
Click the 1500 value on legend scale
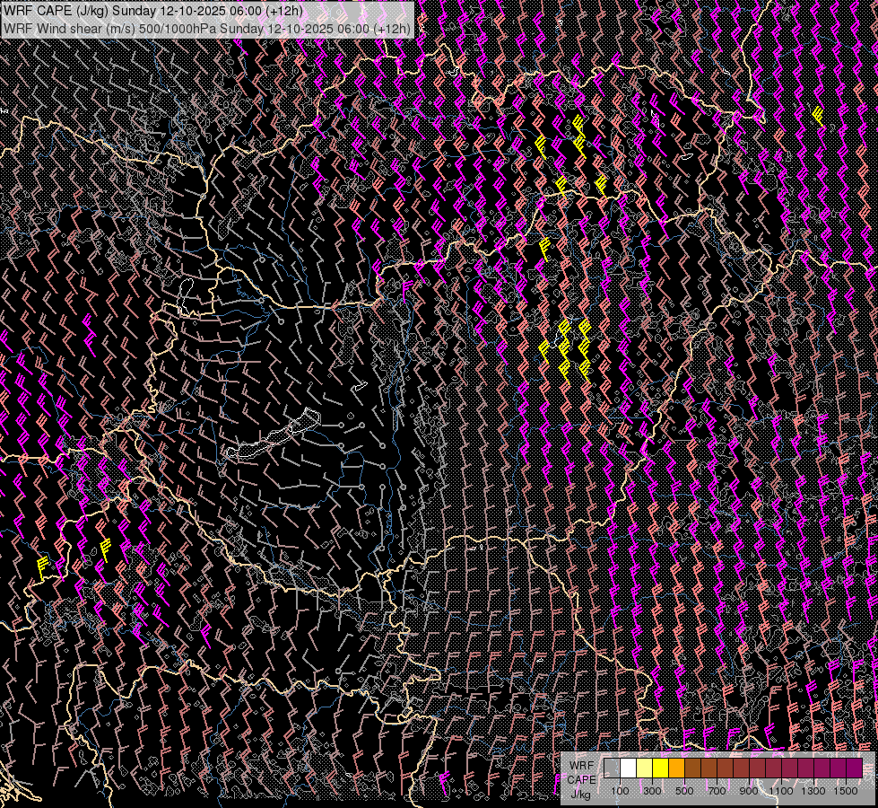pyautogui.click(x=846, y=791)
